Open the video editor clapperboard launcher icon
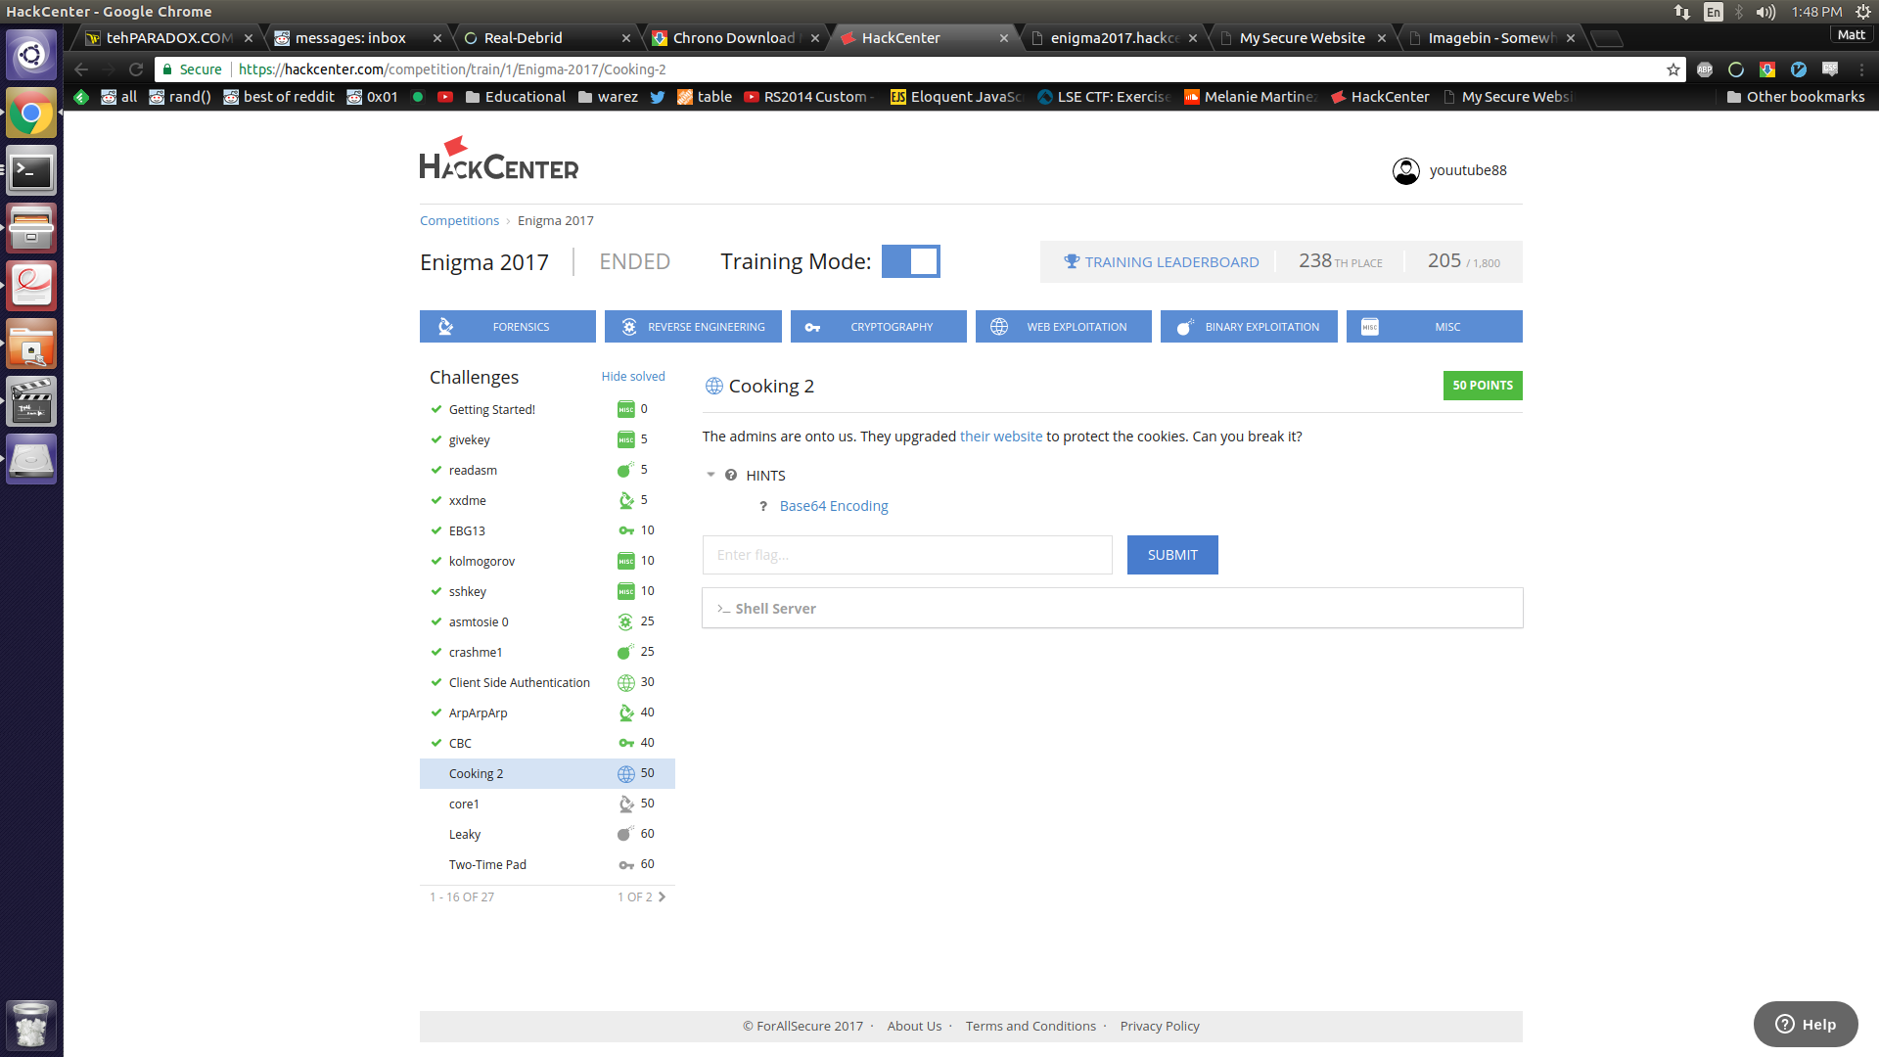This screenshot has height=1057, width=1879. (31, 402)
